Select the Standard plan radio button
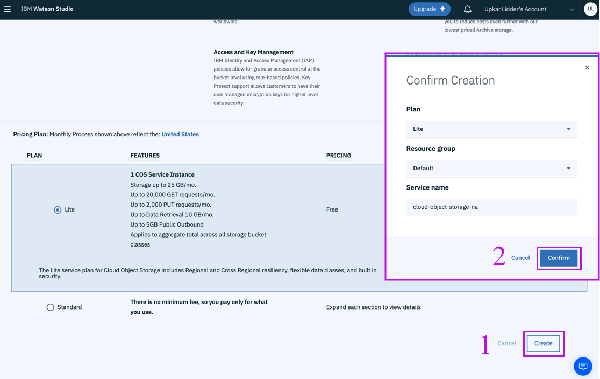This screenshot has width=600, height=379. pyautogui.click(x=50, y=307)
